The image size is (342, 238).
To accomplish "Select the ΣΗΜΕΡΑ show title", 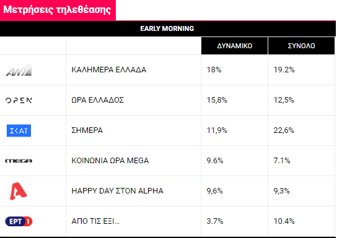I will click(x=87, y=130).
